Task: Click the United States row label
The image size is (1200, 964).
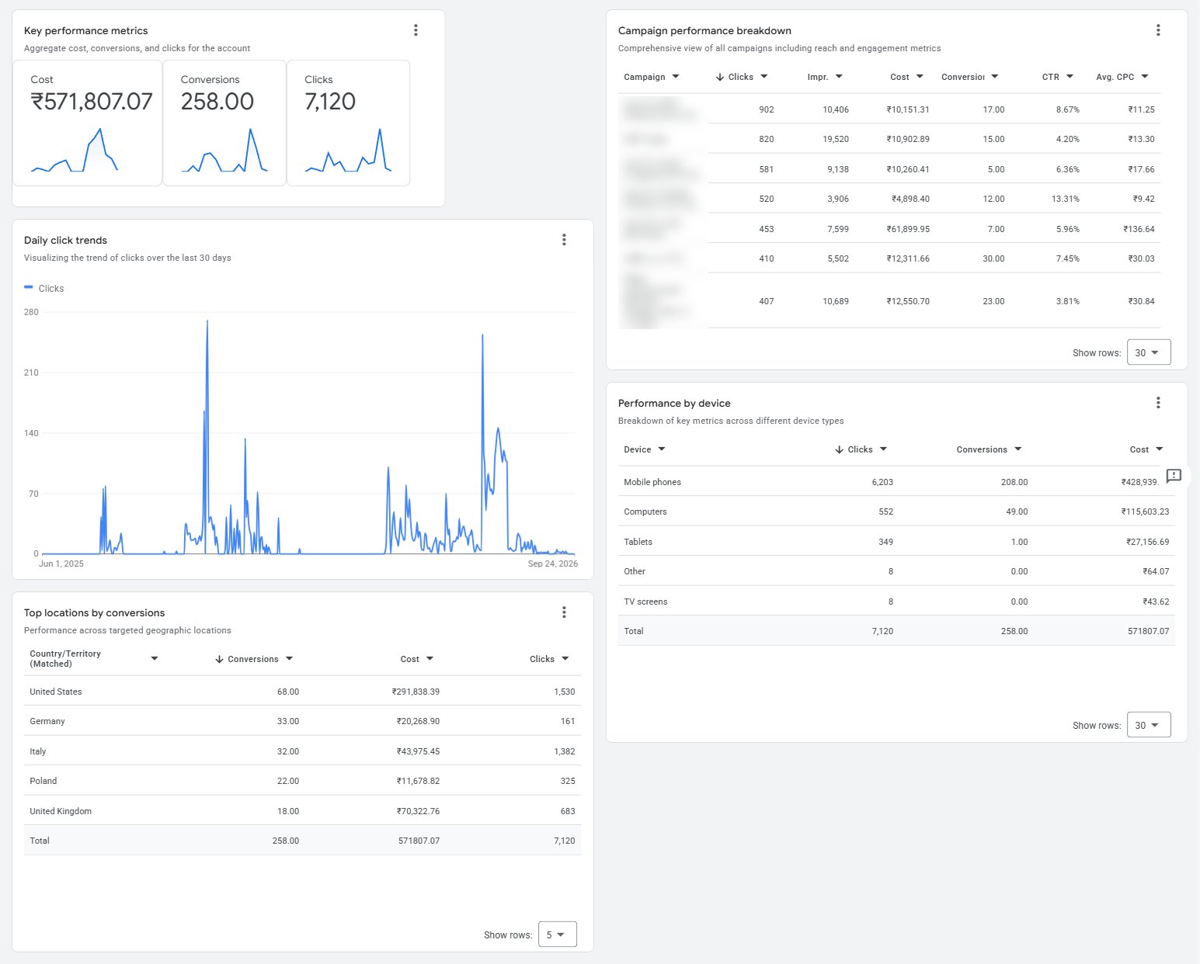Action: point(56,692)
